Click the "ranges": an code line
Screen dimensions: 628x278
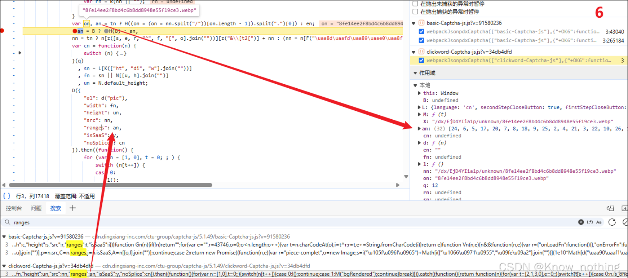pyautogui.click(x=102, y=128)
